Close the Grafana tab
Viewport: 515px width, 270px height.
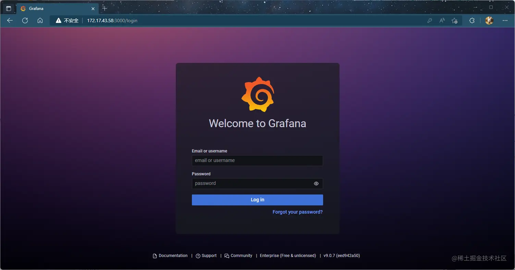[x=93, y=9]
